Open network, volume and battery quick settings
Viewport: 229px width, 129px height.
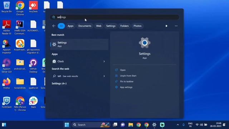tap(201, 125)
